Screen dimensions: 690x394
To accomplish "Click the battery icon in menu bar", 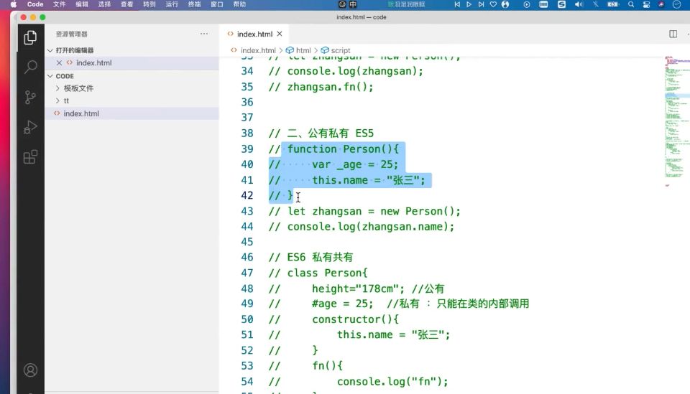I will [x=613, y=4].
